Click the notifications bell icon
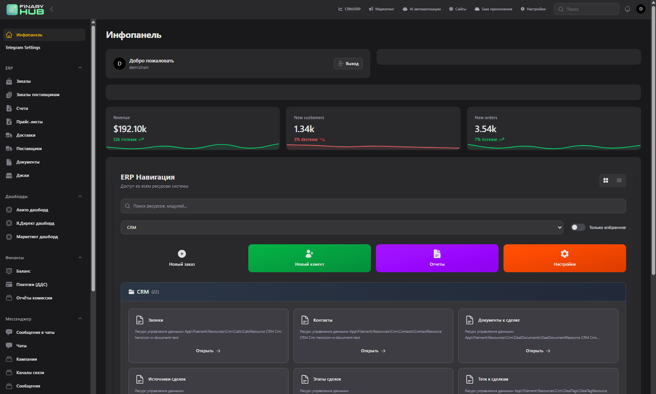 [627, 9]
